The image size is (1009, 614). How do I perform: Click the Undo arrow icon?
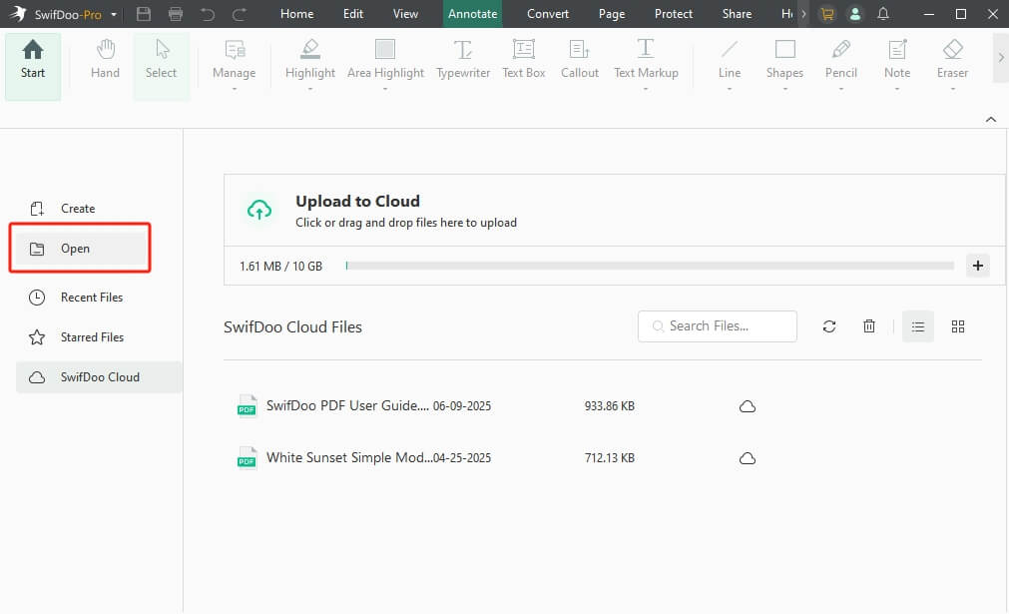click(208, 14)
